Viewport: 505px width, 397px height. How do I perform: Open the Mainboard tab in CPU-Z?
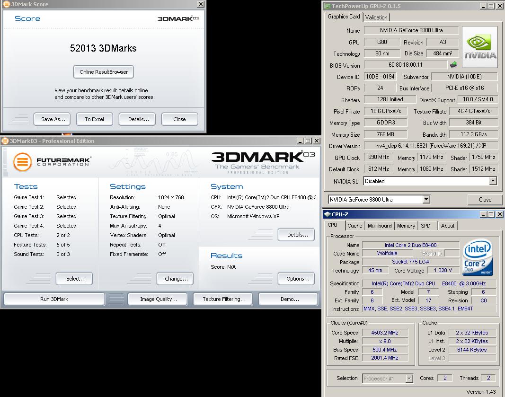click(x=380, y=226)
